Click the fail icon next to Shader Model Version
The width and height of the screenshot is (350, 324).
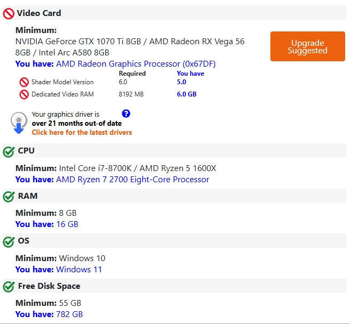pos(24,82)
